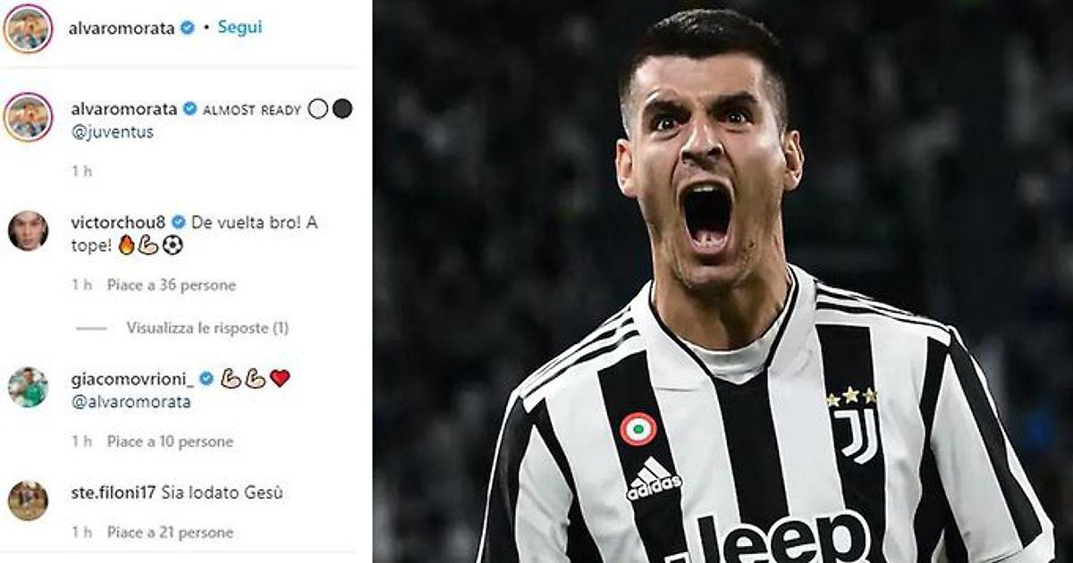The width and height of the screenshot is (1073, 563).
Task: Open ste.filoni17 profile avatar
Action: click(28, 500)
